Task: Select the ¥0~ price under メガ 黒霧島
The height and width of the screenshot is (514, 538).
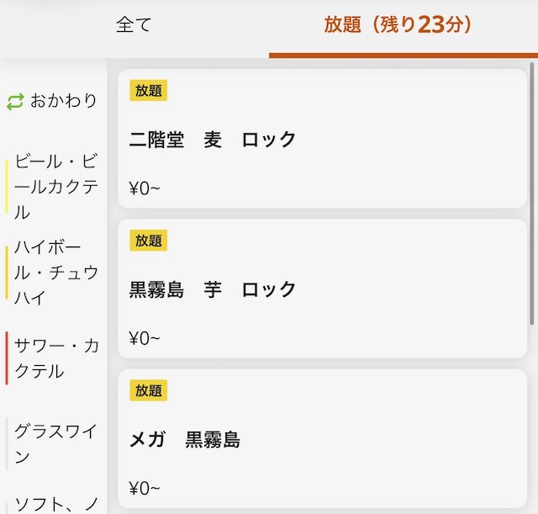Action: coord(145,488)
